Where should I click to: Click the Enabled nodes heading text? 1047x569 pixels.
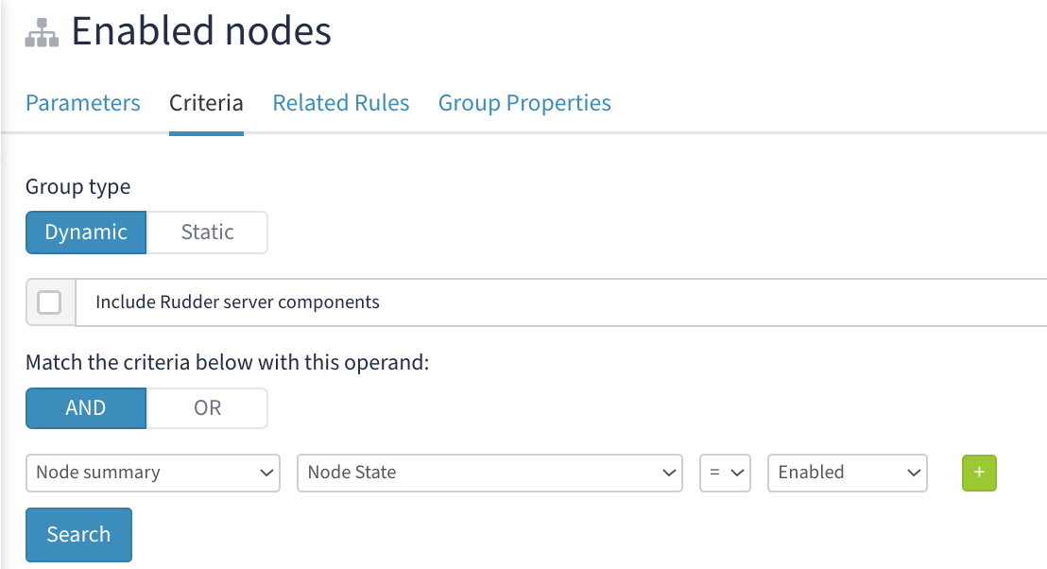click(201, 32)
